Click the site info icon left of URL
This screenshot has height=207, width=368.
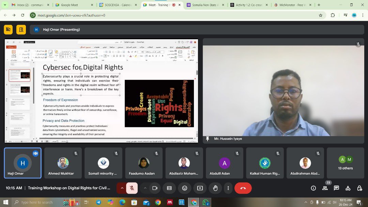pos(33,15)
